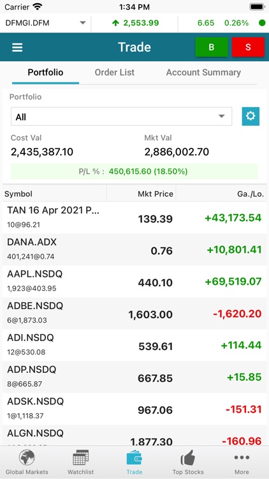Tap the red S sell button
269x479 pixels.
pyautogui.click(x=248, y=47)
